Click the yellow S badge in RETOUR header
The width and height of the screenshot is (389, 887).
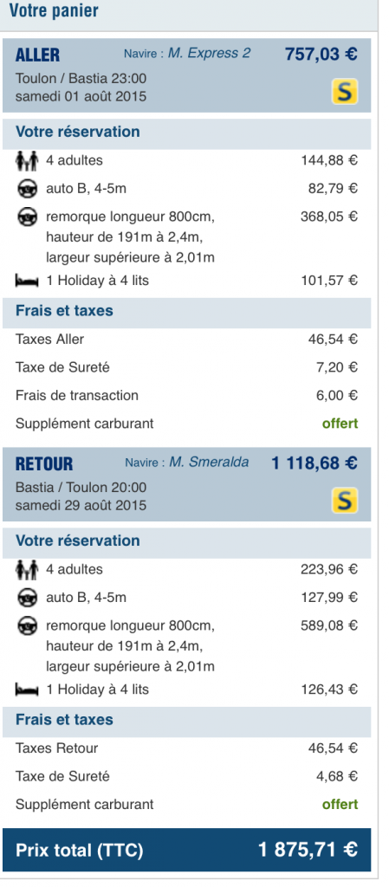344,501
